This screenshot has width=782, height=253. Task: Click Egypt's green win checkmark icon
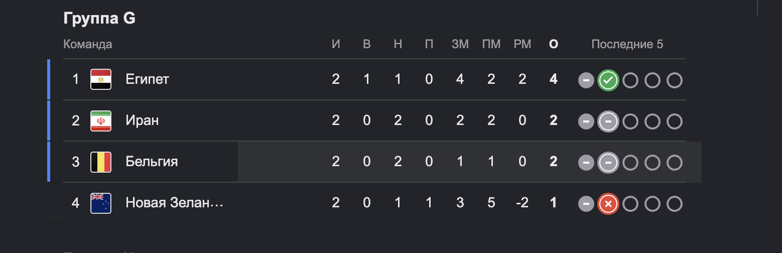tap(608, 80)
